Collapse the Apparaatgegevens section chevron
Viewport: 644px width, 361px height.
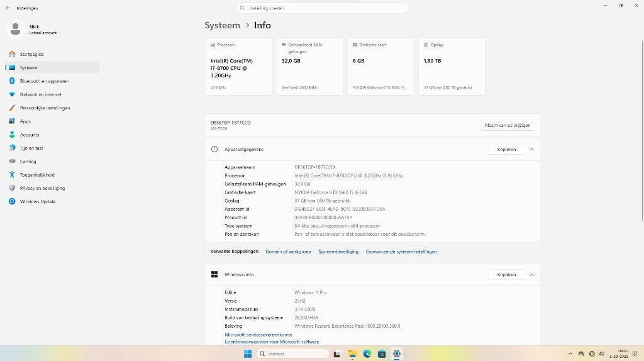click(x=532, y=150)
